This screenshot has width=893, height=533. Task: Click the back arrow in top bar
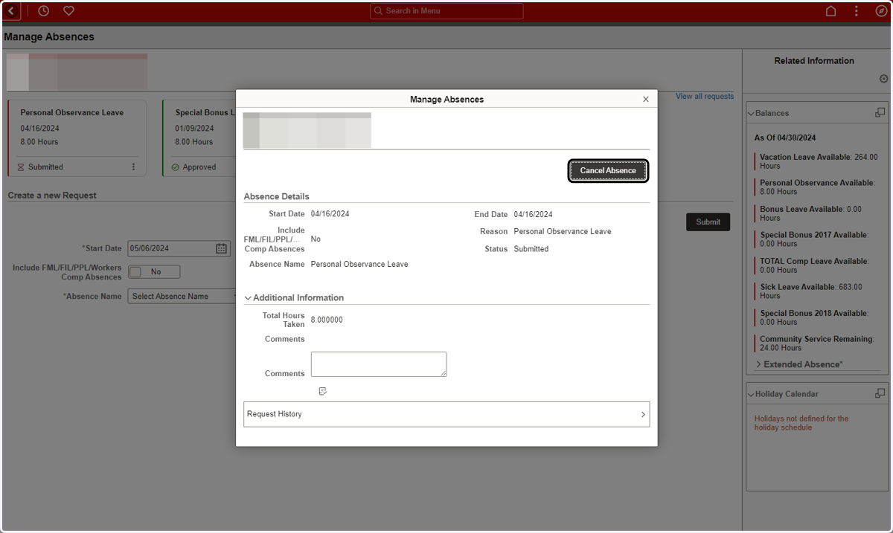[11, 11]
